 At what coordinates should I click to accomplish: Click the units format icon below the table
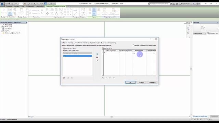[110, 78]
